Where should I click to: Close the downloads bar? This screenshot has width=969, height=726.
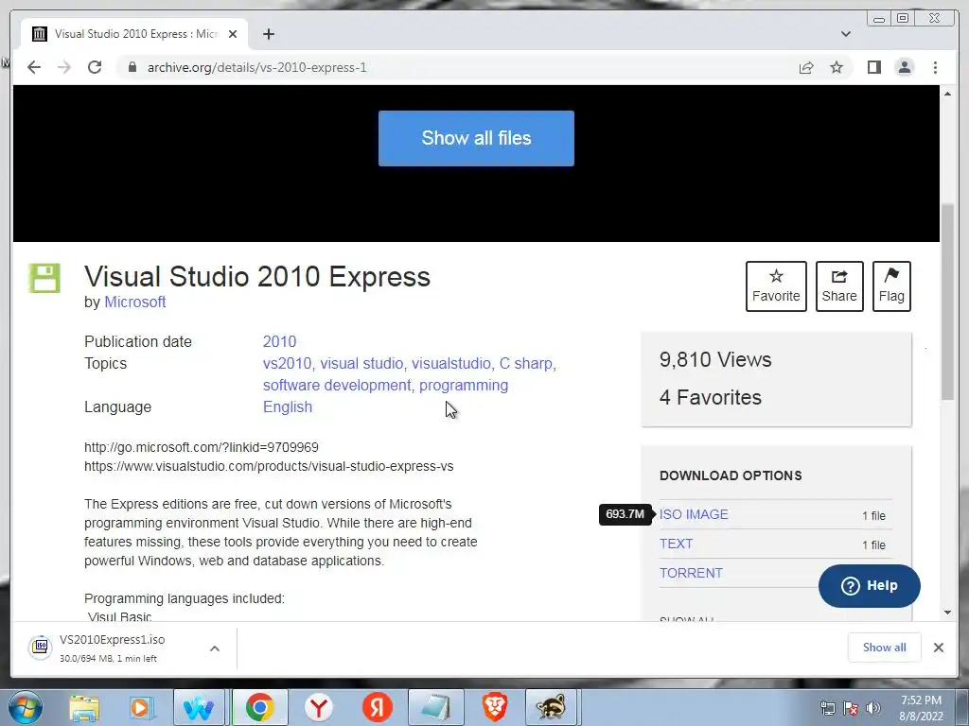(x=938, y=648)
